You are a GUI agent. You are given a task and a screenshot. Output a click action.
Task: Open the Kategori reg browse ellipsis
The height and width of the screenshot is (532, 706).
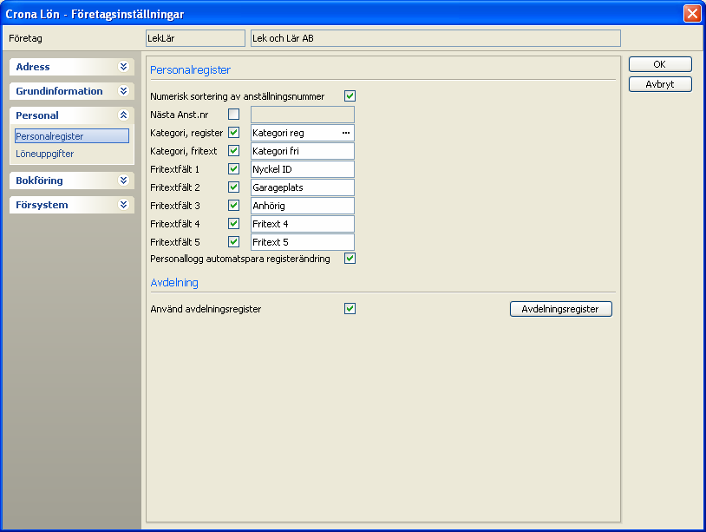tap(346, 133)
